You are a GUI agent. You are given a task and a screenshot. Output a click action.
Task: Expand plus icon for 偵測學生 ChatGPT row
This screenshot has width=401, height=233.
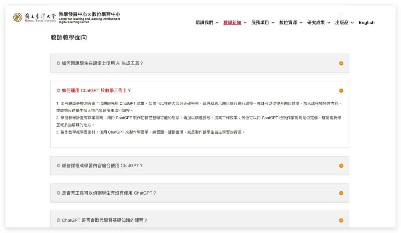tap(341, 193)
